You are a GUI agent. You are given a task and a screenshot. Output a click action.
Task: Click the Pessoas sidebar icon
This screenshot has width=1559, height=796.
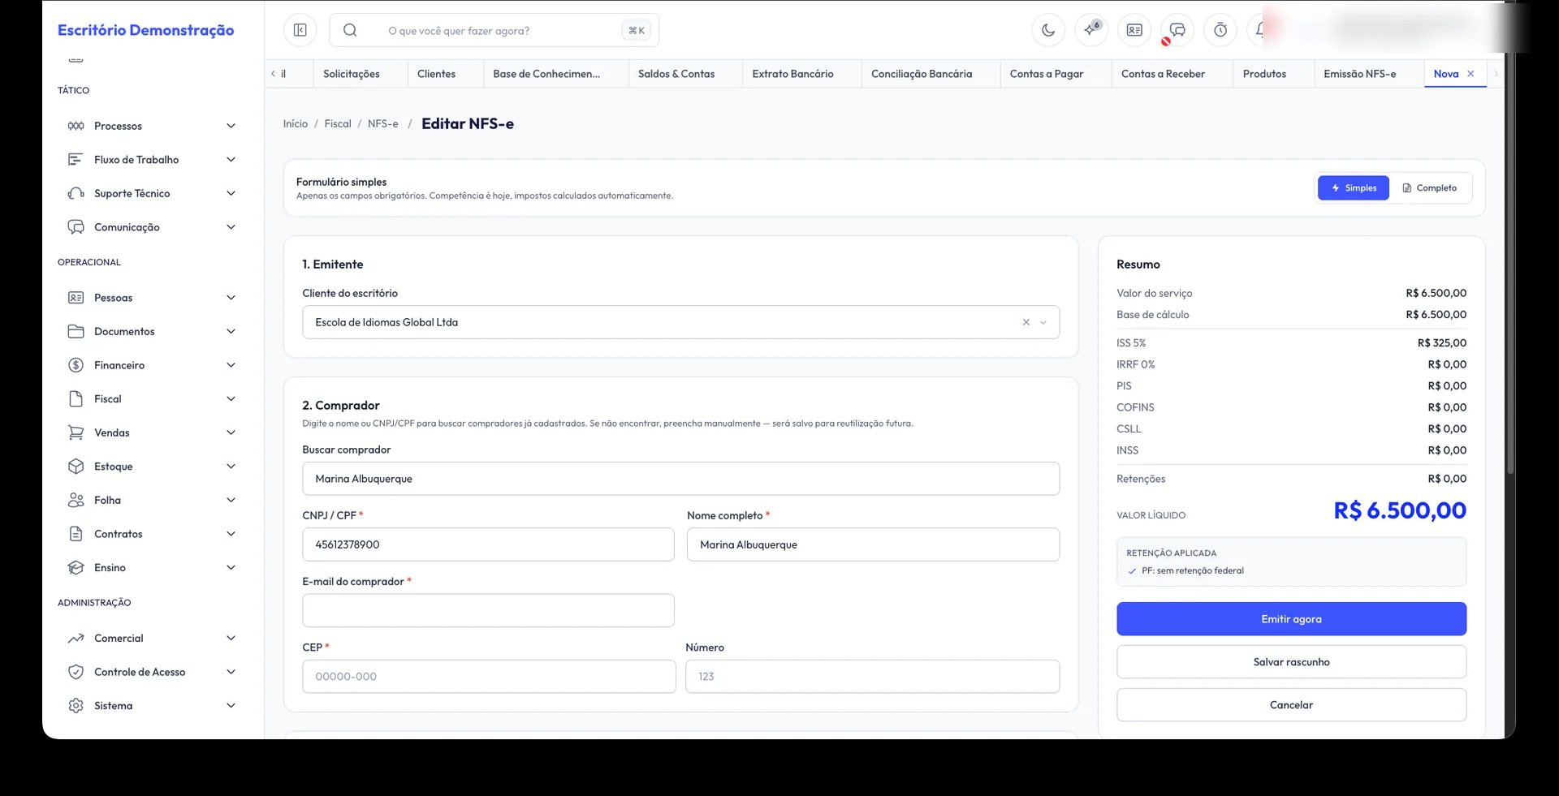click(76, 298)
